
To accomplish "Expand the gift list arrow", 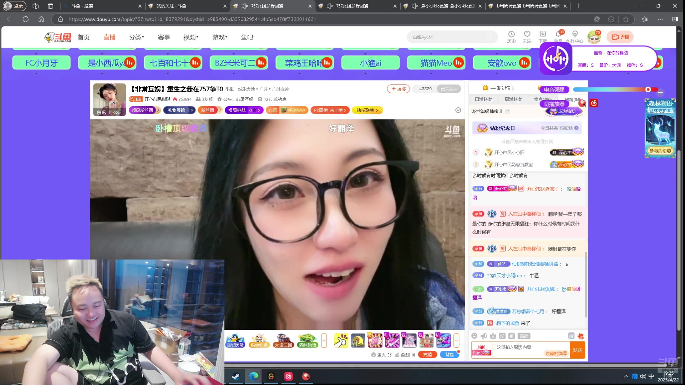I will tap(456, 340).
